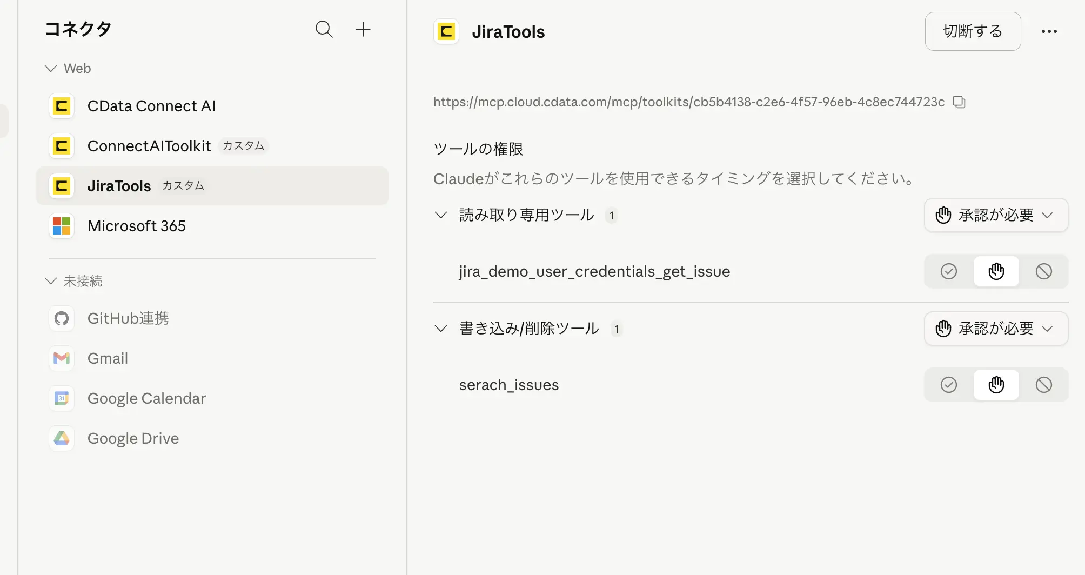Open permission dropdown for 書き込み/削除ツール
Screen dimensions: 1085x575
click(996, 329)
